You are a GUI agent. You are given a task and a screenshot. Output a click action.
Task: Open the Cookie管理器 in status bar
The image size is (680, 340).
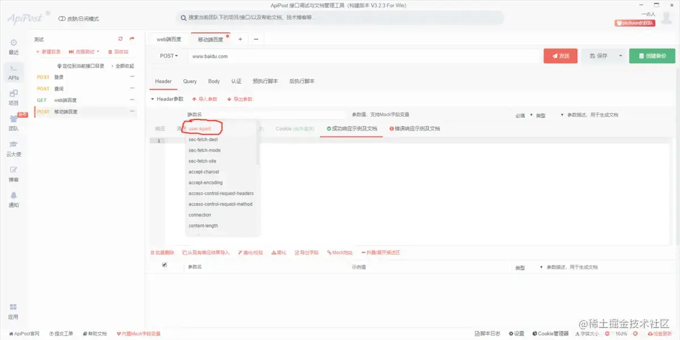click(x=550, y=334)
